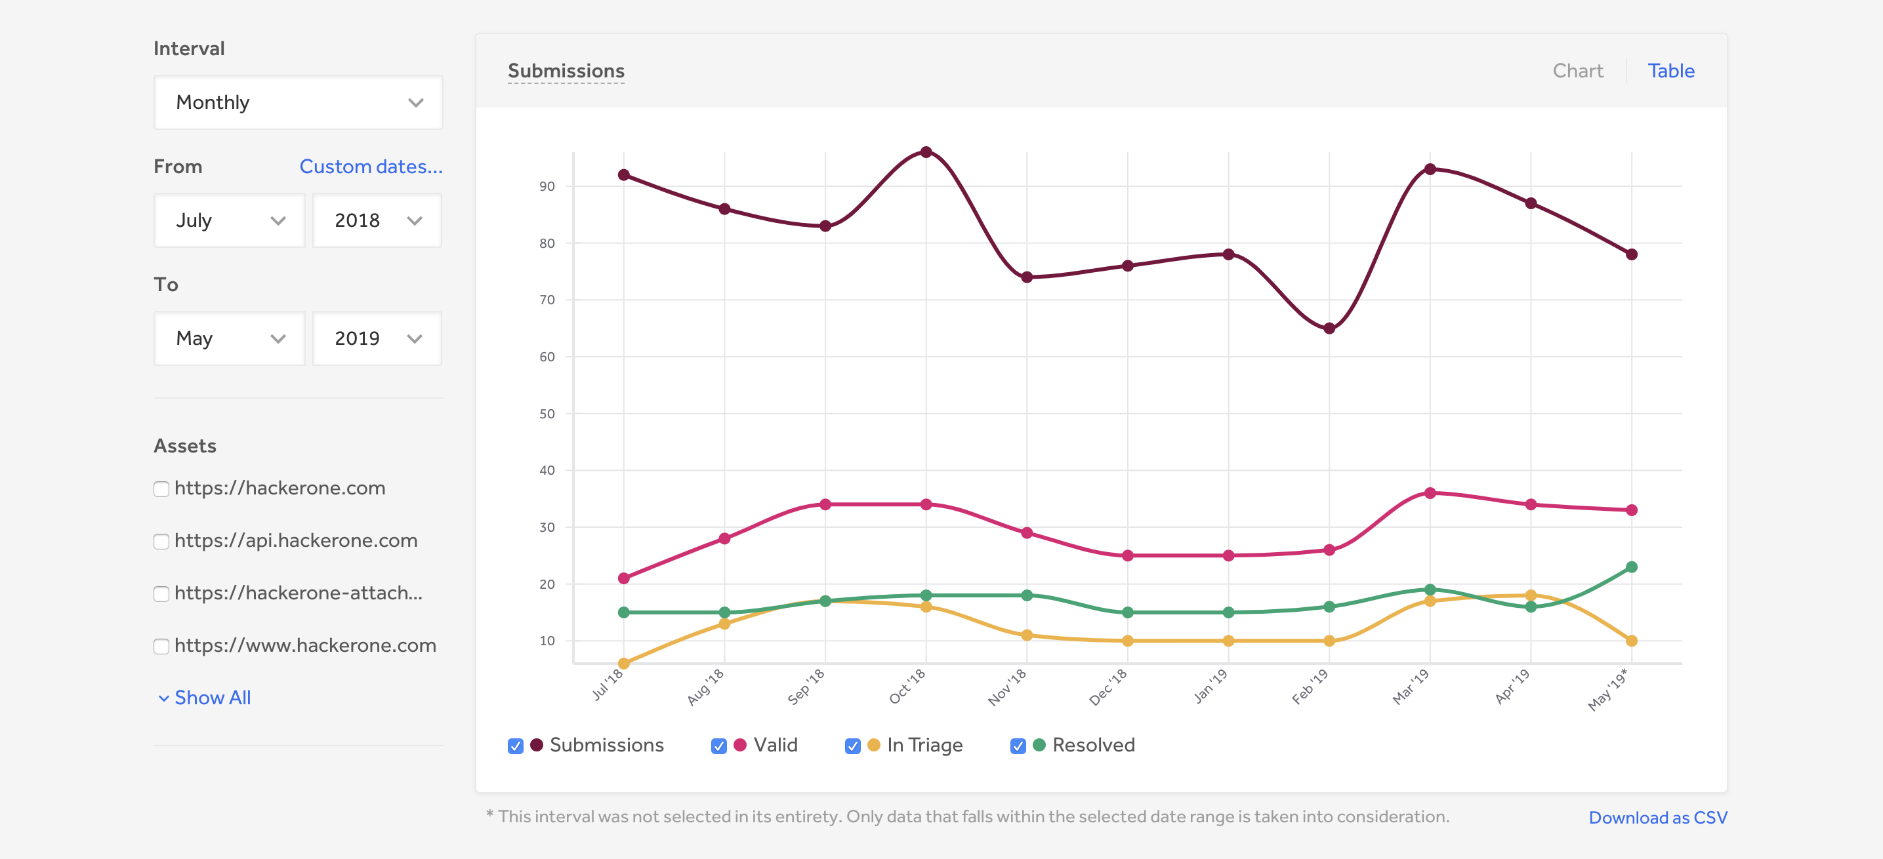Open the 2019 to-year dropdown
Screen dimensions: 1883x859
click(x=377, y=339)
